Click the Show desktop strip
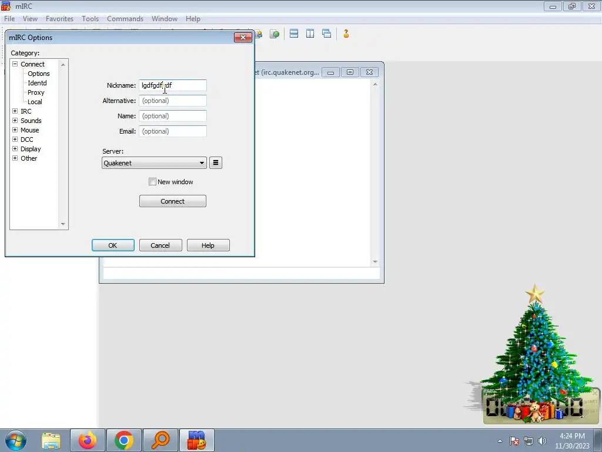 click(x=599, y=440)
